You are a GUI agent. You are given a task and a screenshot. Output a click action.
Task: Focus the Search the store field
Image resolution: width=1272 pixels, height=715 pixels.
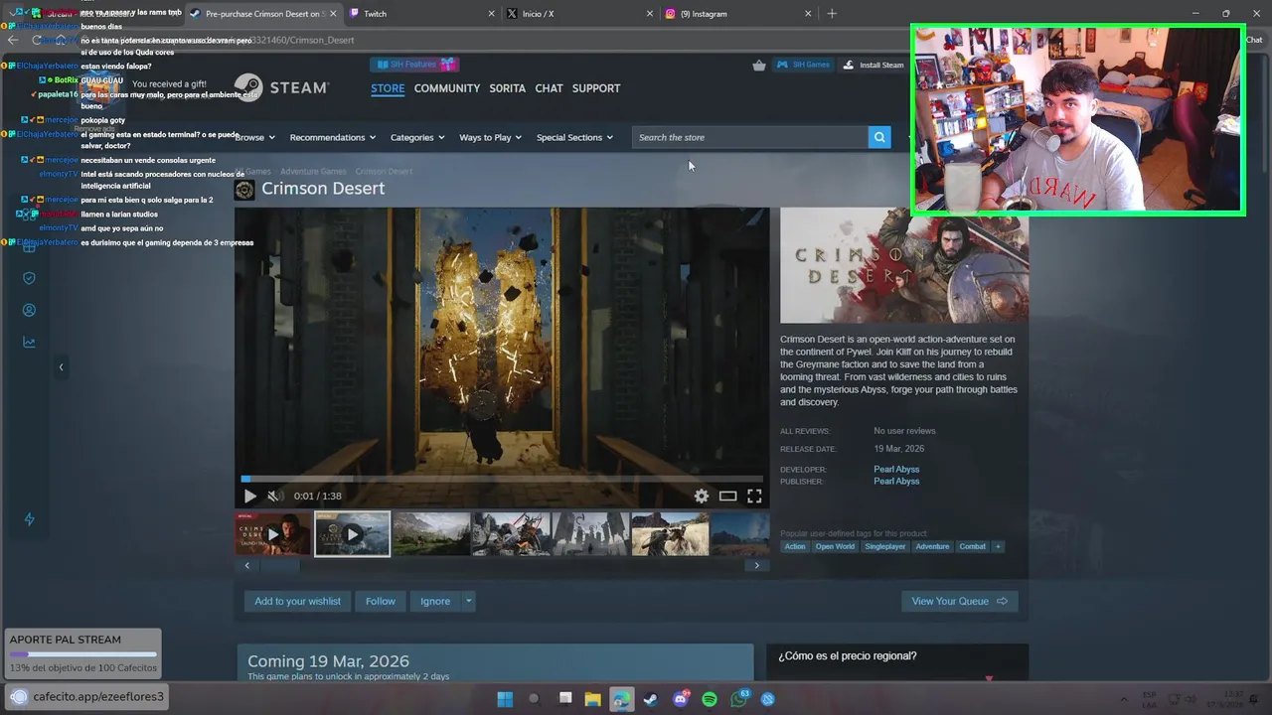coord(750,137)
